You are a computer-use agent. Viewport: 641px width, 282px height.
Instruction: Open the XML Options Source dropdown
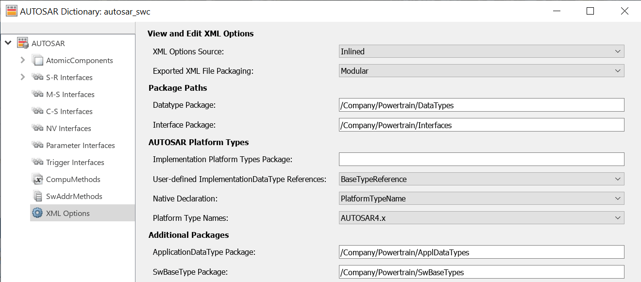(481, 51)
